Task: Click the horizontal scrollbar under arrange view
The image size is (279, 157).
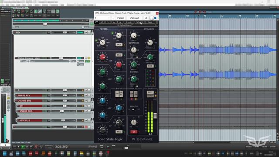Action: [x=212, y=142]
